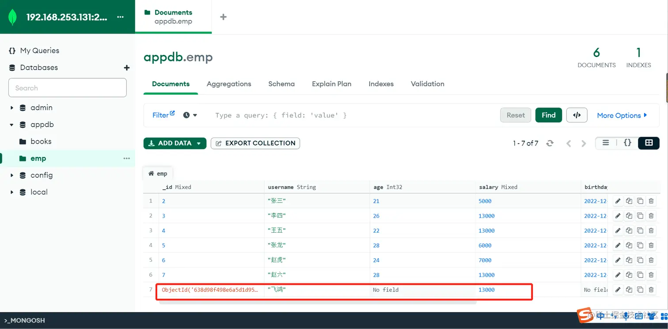Open the Validation tab
The image size is (668, 329).
[428, 84]
